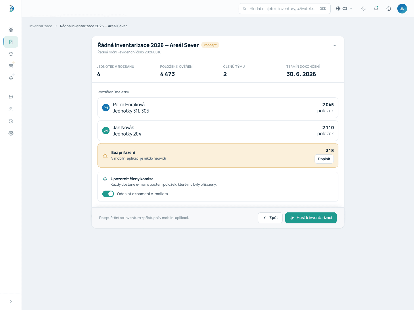Toggle dark mode moon icon

[x=363, y=9]
